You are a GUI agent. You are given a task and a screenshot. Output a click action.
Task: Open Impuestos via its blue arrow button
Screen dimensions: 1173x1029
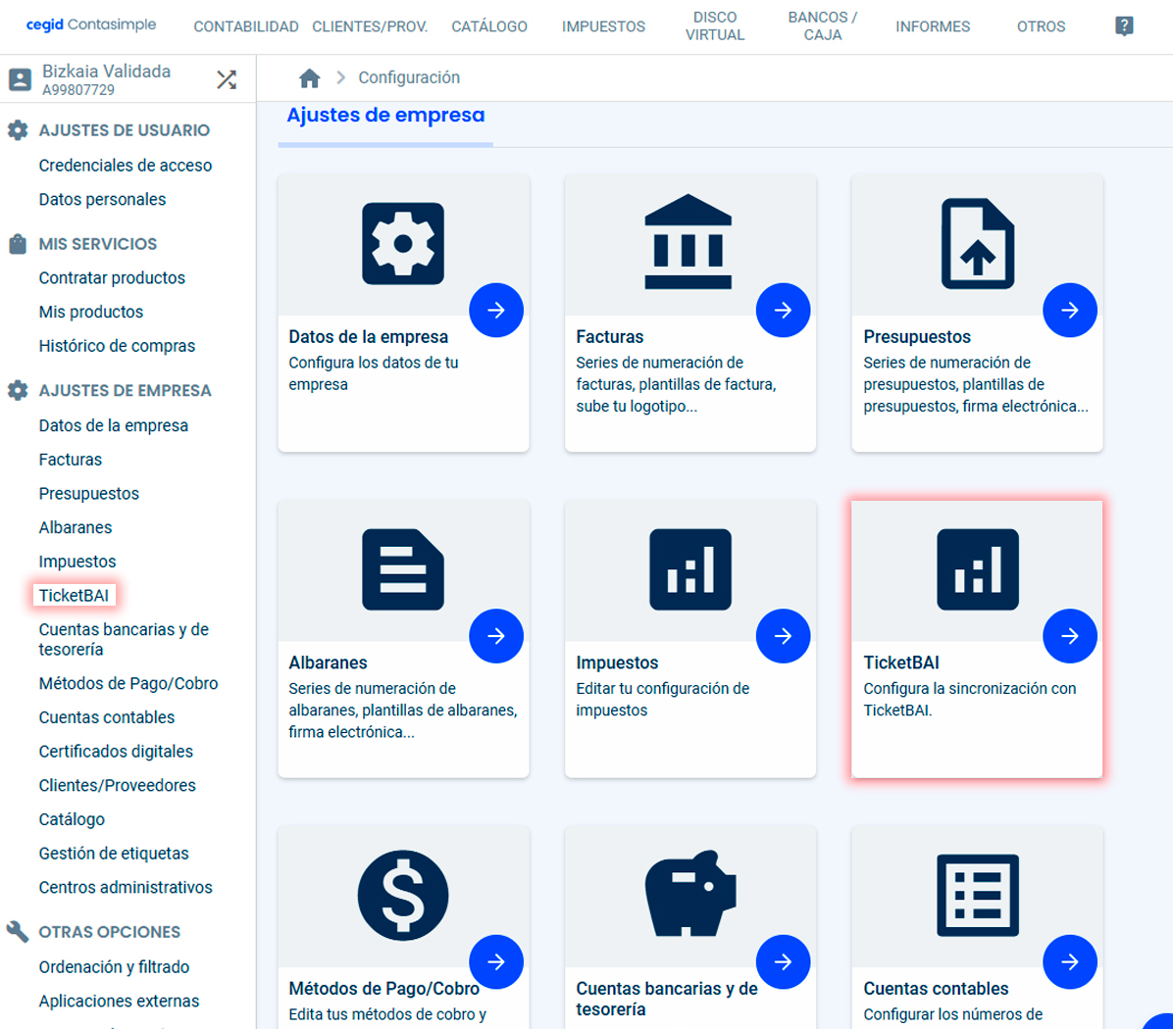[784, 636]
